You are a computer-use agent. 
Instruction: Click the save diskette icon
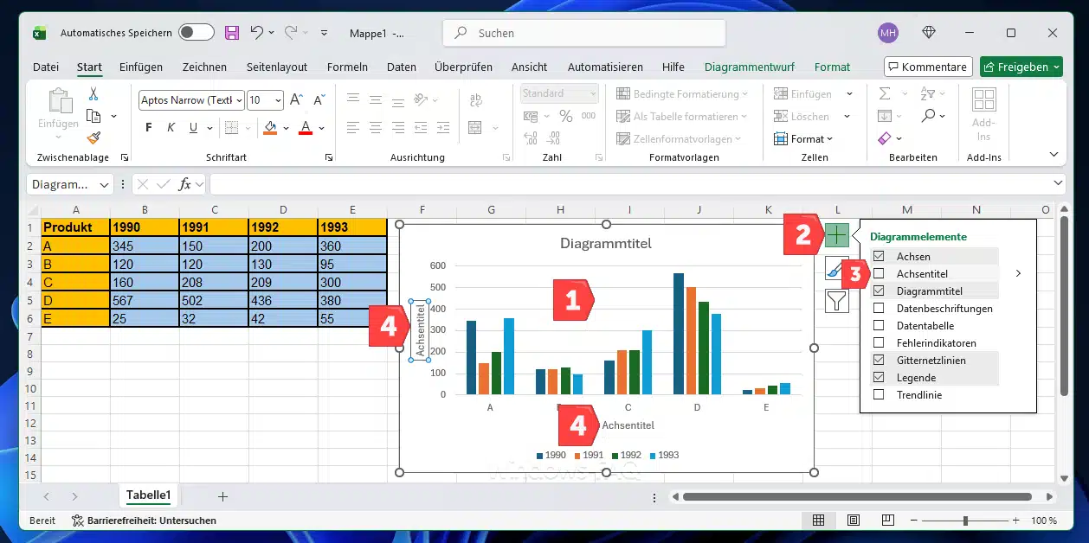click(232, 33)
